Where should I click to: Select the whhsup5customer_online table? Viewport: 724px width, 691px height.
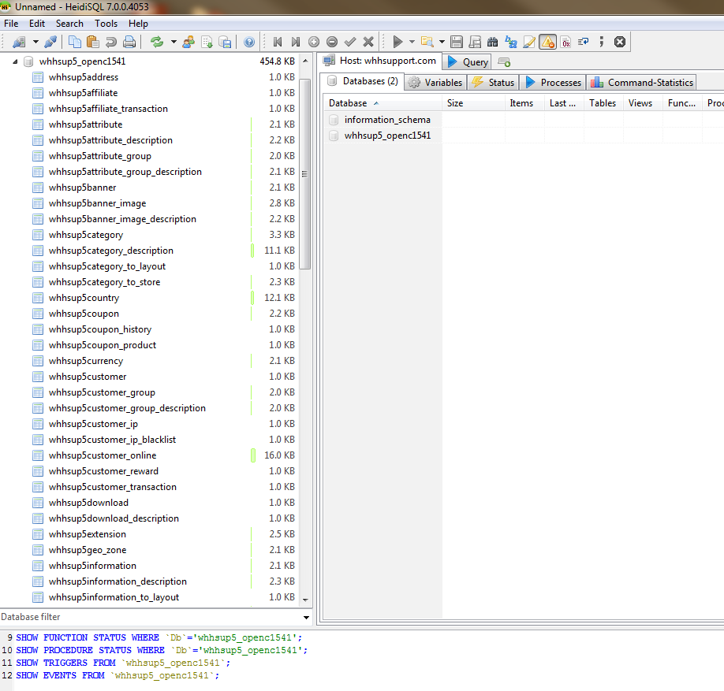[103, 455]
